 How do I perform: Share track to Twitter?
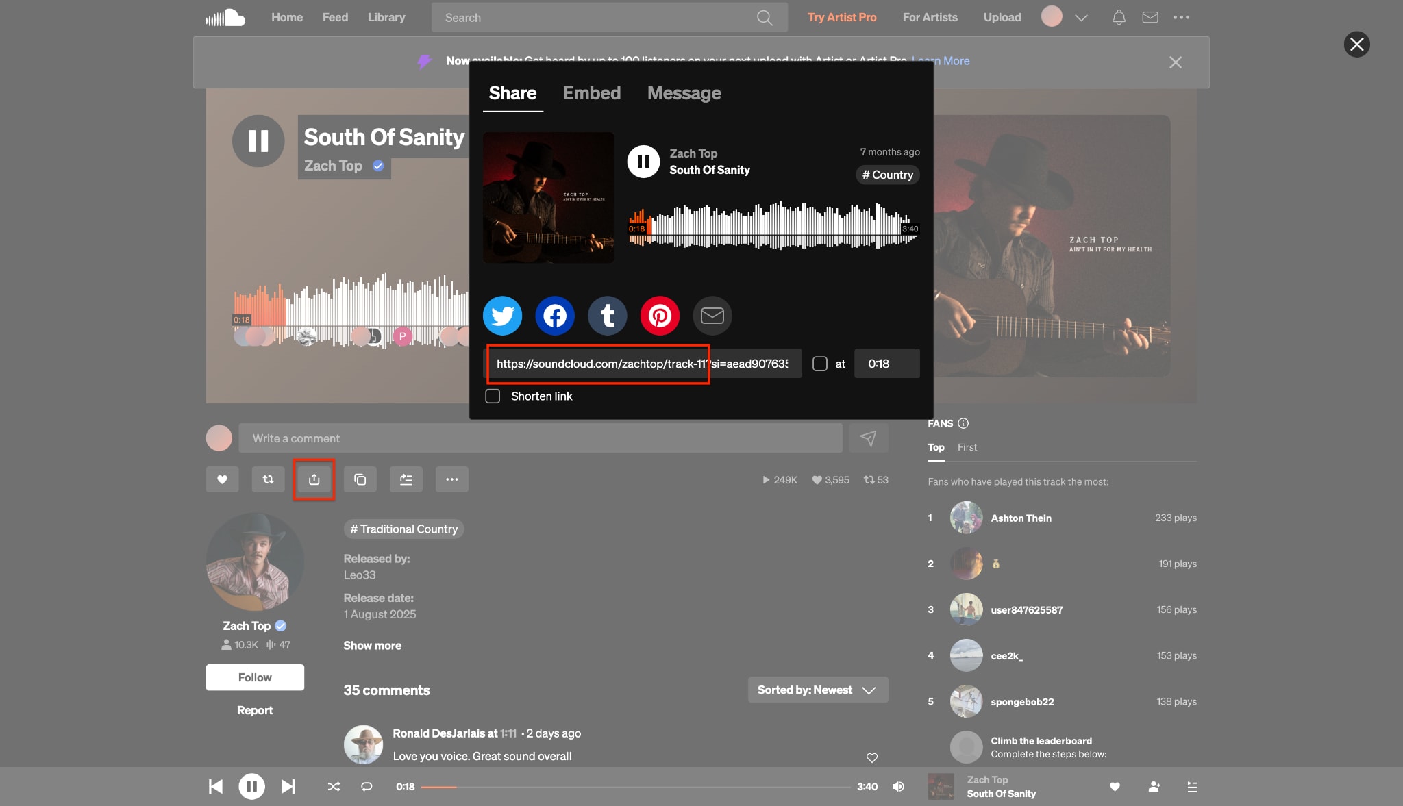tap(502, 316)
